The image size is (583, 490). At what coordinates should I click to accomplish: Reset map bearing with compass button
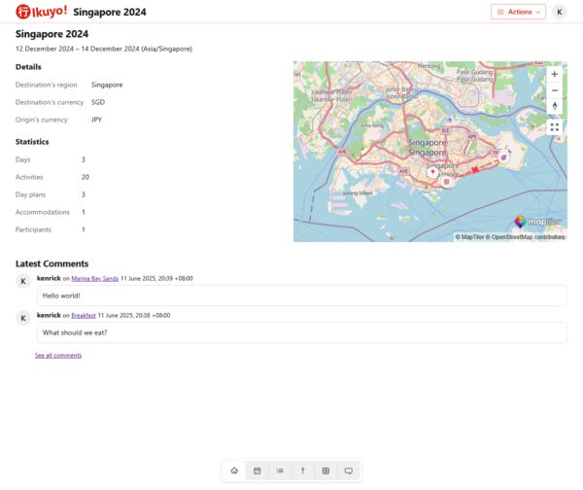[x=555, y=106]
